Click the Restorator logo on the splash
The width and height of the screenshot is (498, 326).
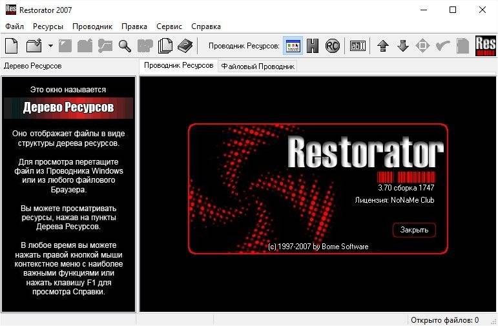click(x=365, y=152)
